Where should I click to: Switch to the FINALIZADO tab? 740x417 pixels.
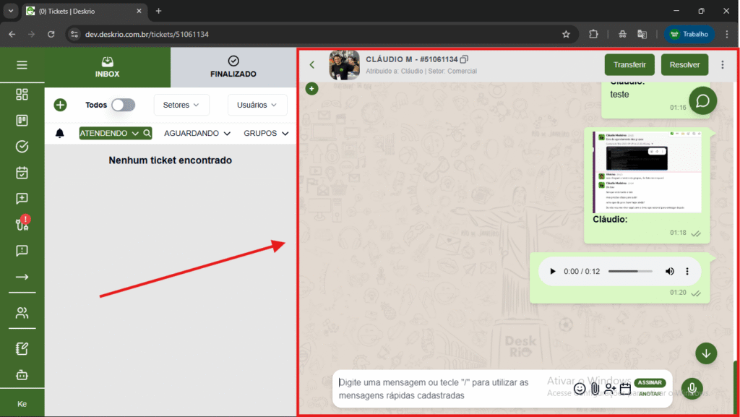(x=233, y=67)
